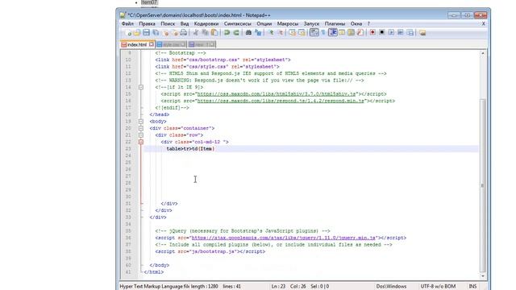
Task: Click the INS indicator in status bar
Action: (x=472, y=287)
